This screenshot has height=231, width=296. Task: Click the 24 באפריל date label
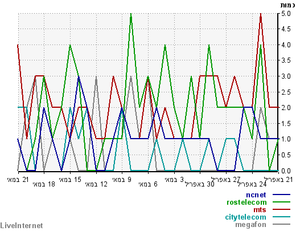[252, 184]
